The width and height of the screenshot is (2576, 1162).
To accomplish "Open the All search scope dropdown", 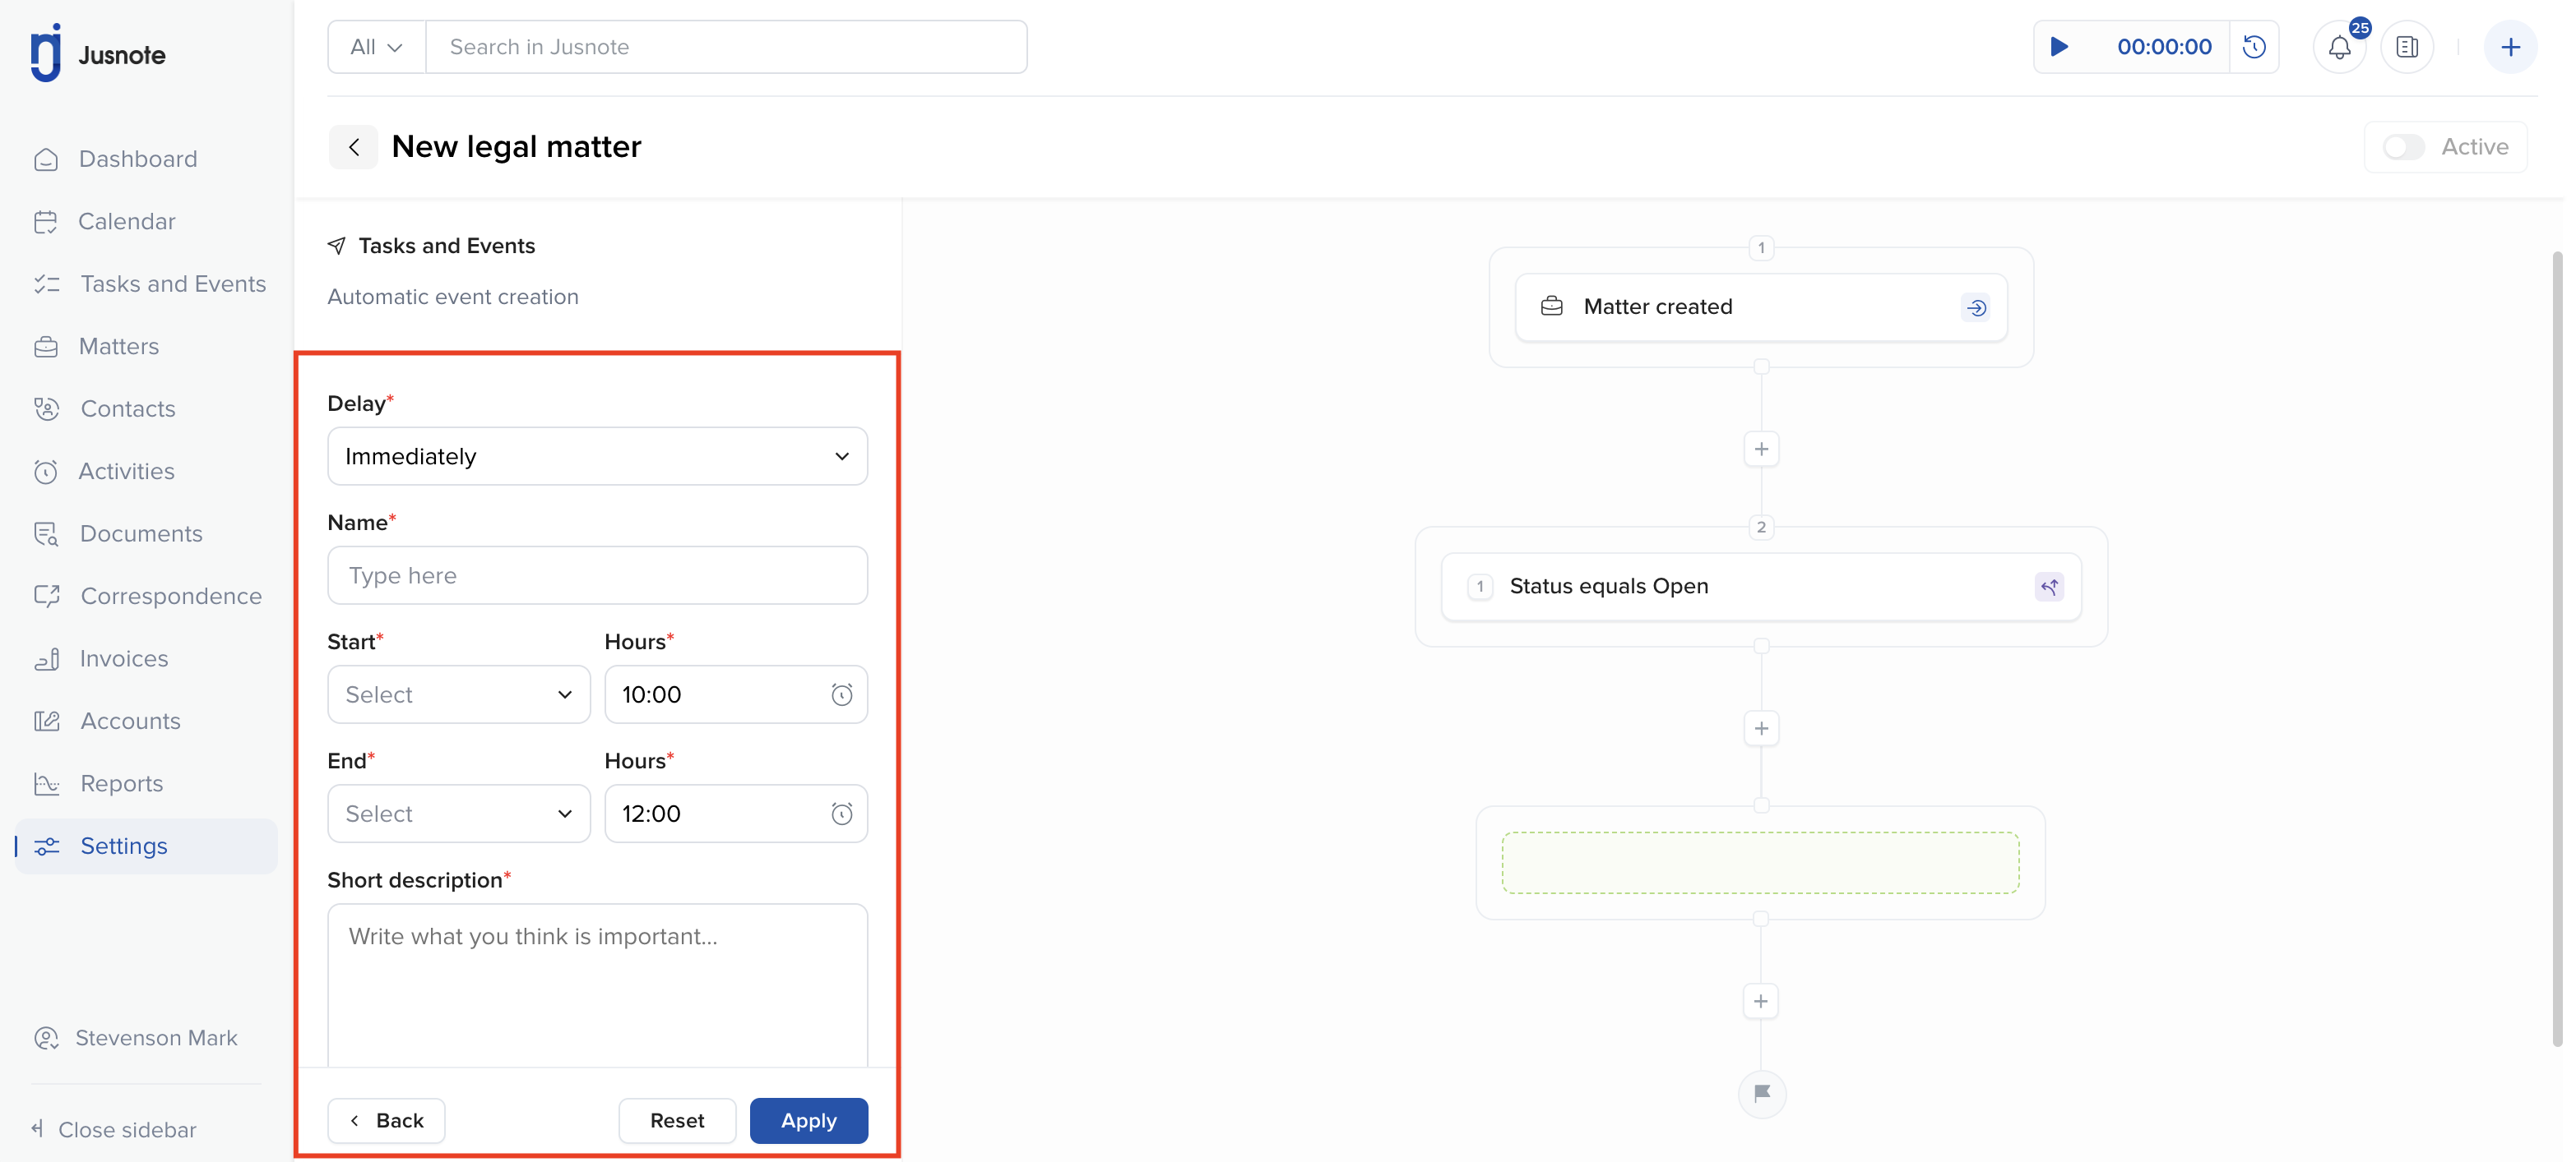I will point(376,47).
